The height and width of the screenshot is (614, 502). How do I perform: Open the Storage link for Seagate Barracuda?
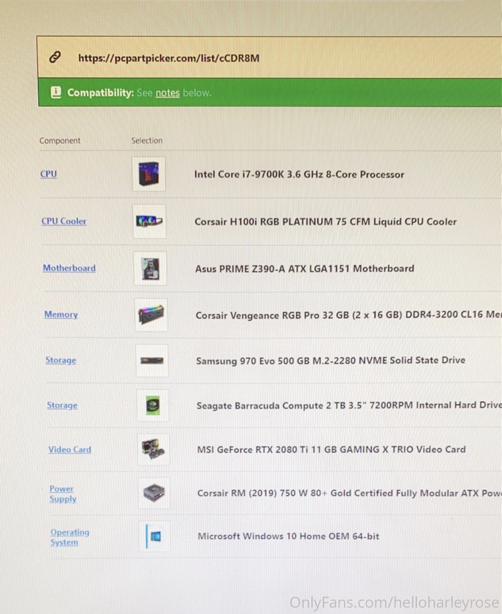(62, 405)
